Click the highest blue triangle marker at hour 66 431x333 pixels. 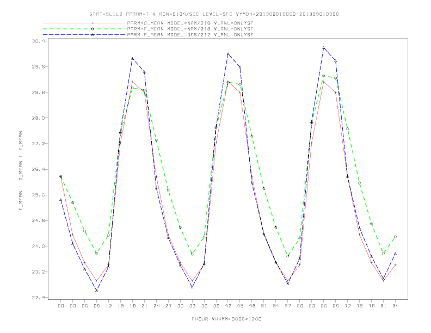(324, 48)
